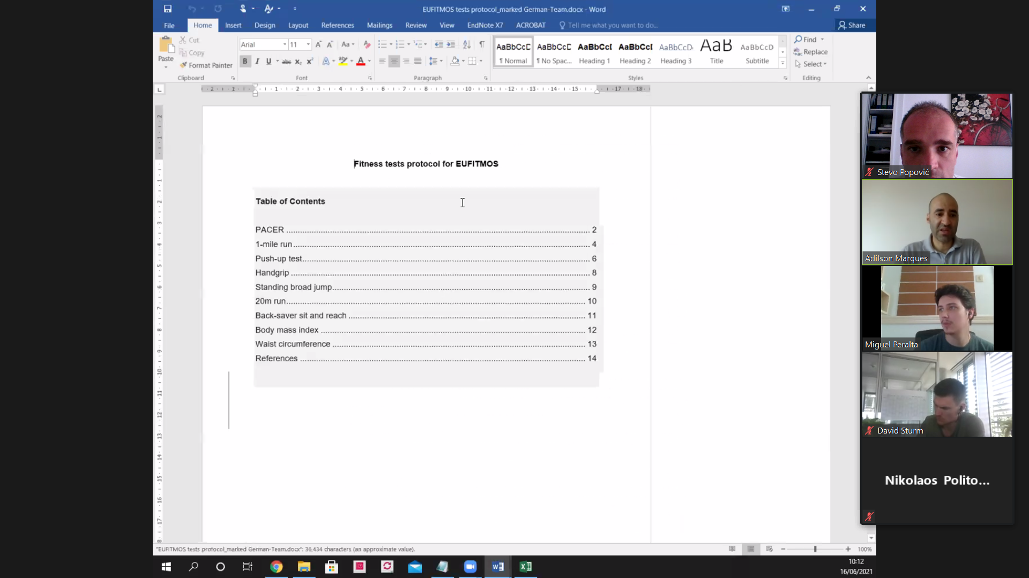Click the Increase Indent icon
The height and width of the screenshot is (578, 1029).
coord(451,44)
